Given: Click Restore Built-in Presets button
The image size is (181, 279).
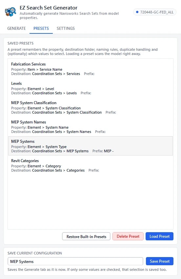Looking at the screenshot, I should tap(86, 236).
